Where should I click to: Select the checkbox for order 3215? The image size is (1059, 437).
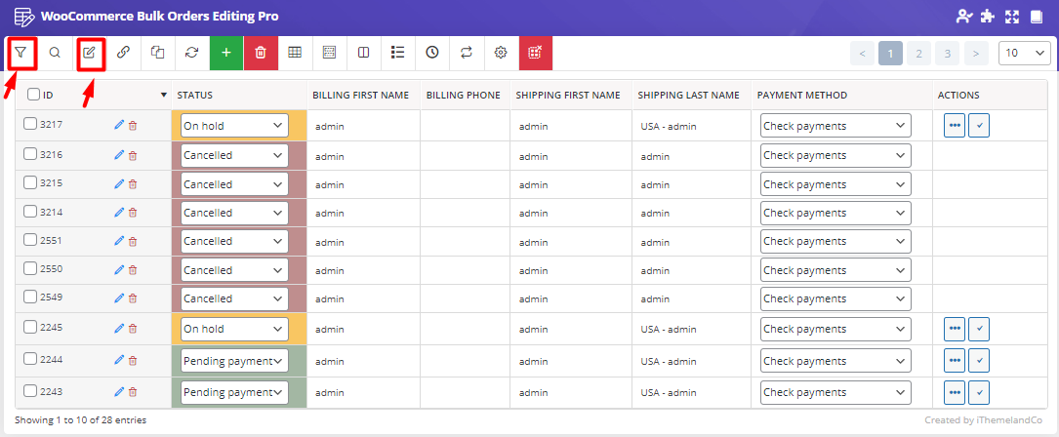point(30,182)
